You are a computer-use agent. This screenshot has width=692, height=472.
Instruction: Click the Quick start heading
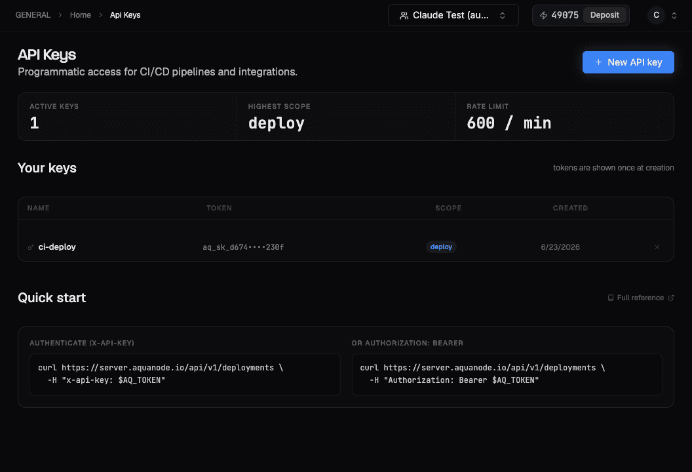coord(52,298)
